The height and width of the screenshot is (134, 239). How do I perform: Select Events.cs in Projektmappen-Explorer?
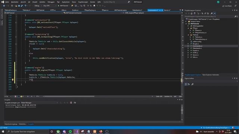[196, 51]
